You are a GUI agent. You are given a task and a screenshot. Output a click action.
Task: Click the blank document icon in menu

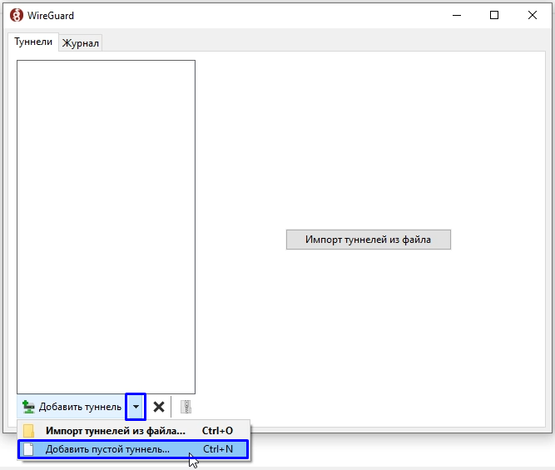pos(29,449)
